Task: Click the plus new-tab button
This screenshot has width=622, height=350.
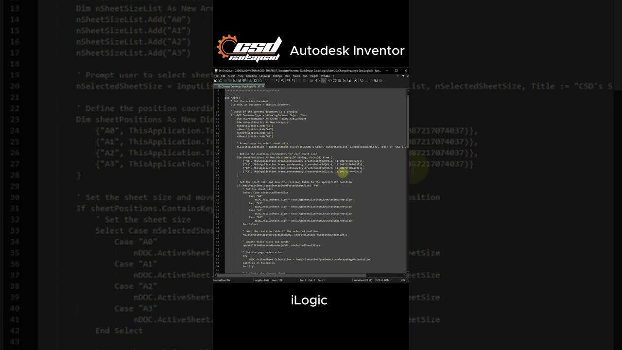Action: (398, 76)
